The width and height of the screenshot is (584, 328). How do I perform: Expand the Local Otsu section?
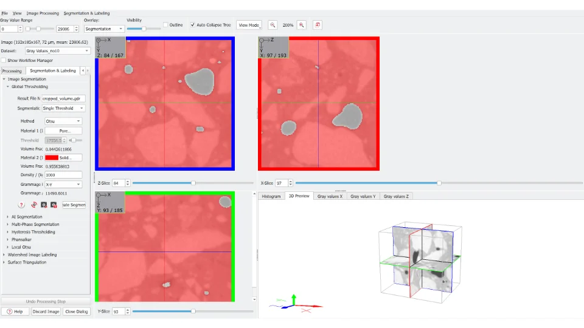(x=8, y=247)
